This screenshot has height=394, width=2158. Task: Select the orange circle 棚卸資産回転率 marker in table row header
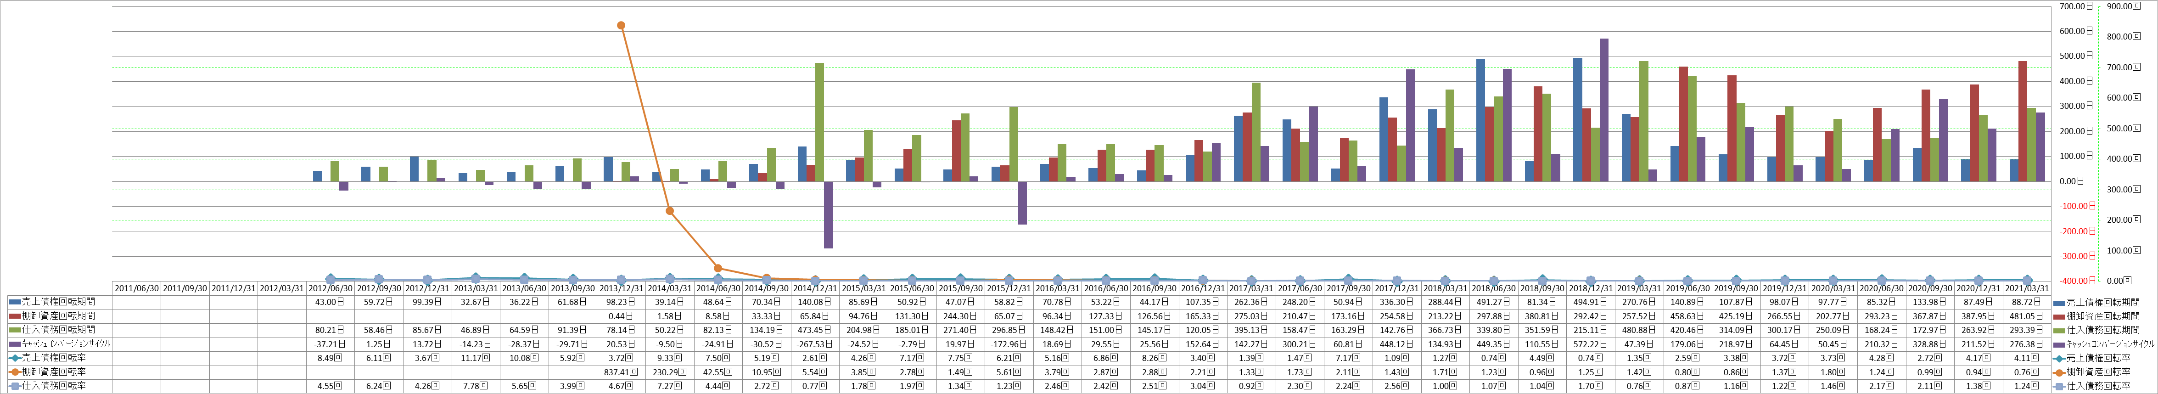coord(15,372)
